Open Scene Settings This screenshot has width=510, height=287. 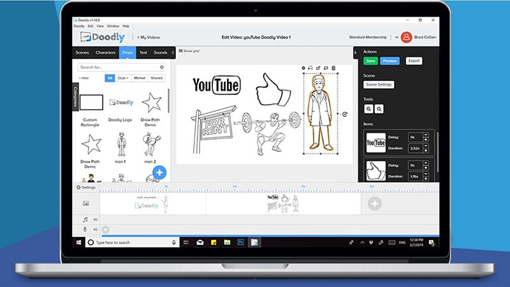(x=379, y=85)
